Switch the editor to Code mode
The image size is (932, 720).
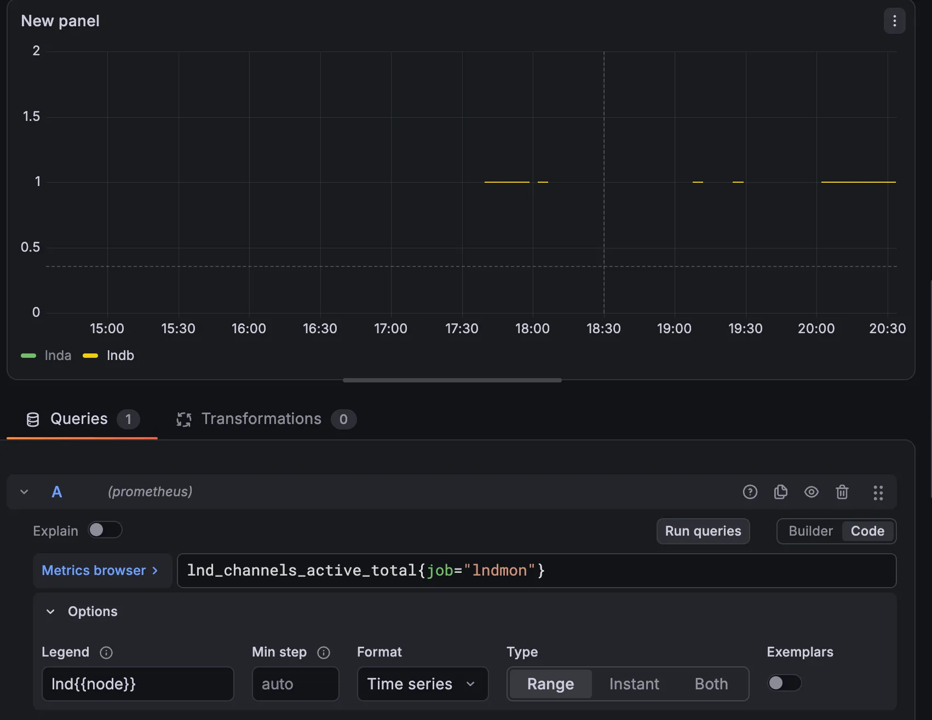[867, 531]
